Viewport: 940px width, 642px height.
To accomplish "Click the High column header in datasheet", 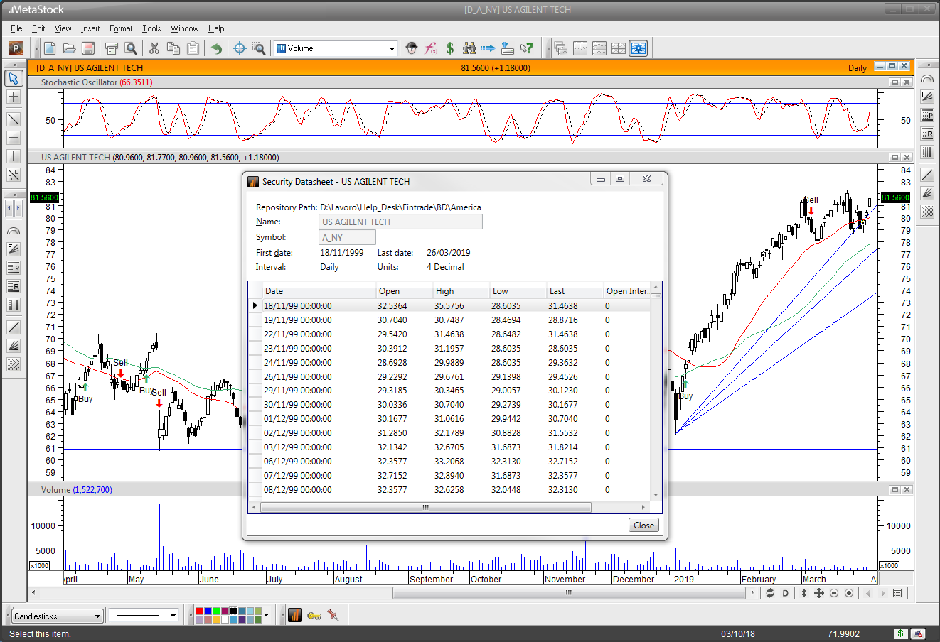I will 461,290.
